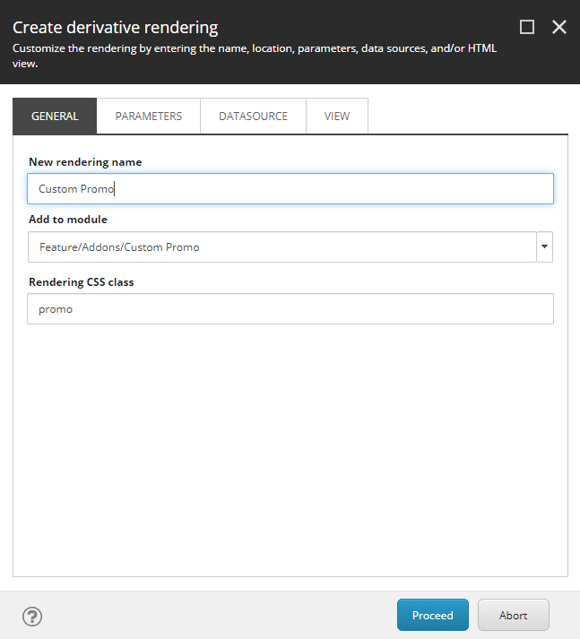Screen dimensions: 580x639
Task: Click the "Rendering CSS class" label
Action: [81, 281]
